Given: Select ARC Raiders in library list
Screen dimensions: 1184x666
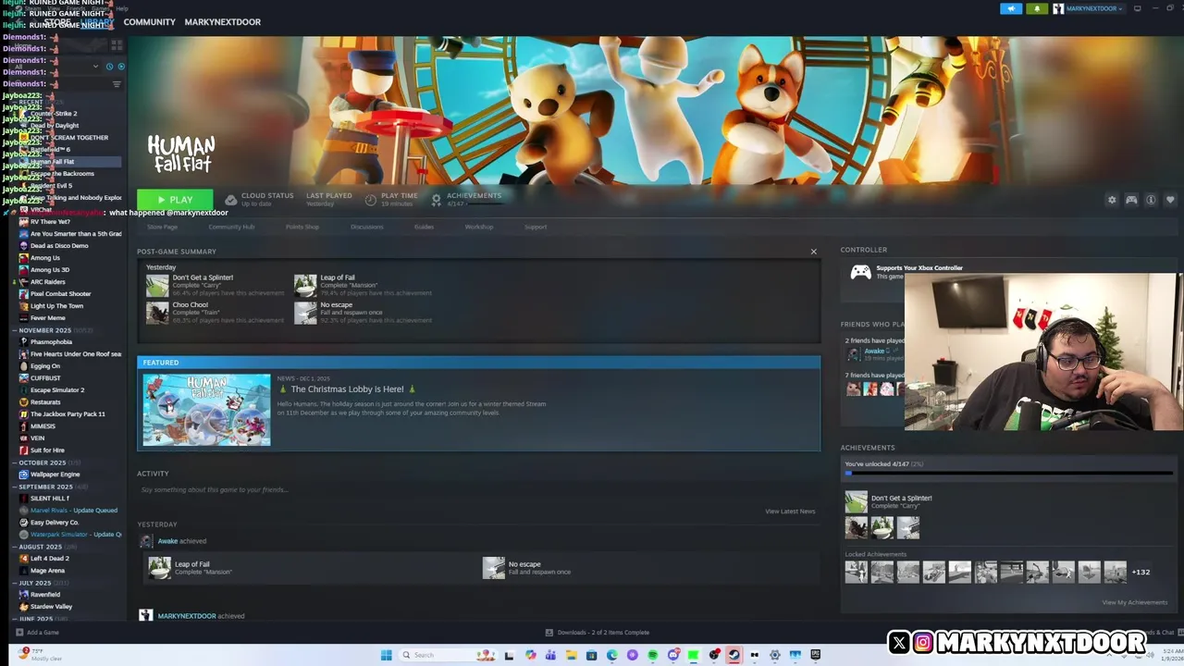Looking at the screenshot, I should click(47, 282).
